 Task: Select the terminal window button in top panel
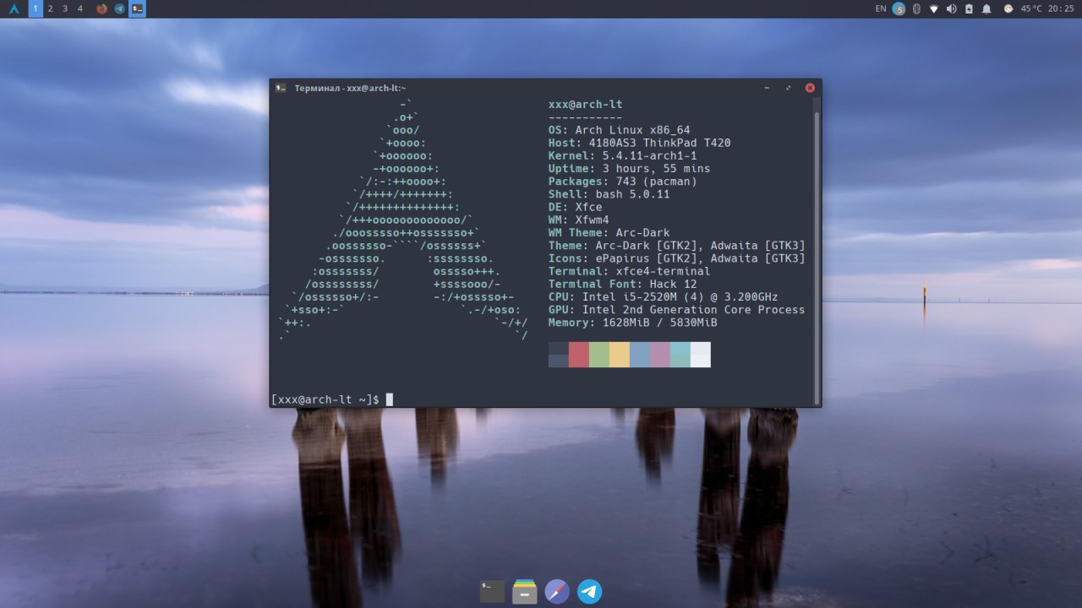(137, 8)
